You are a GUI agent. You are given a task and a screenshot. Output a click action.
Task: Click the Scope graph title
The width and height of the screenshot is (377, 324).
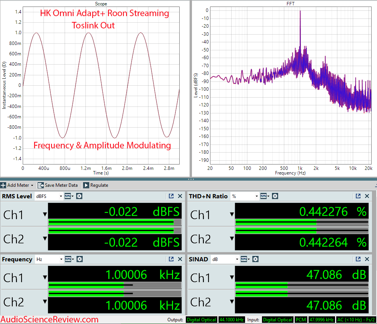pos(101,3)
